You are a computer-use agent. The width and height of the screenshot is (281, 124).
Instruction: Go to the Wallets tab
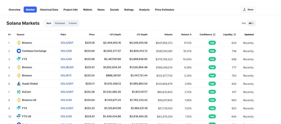[88, 10]
